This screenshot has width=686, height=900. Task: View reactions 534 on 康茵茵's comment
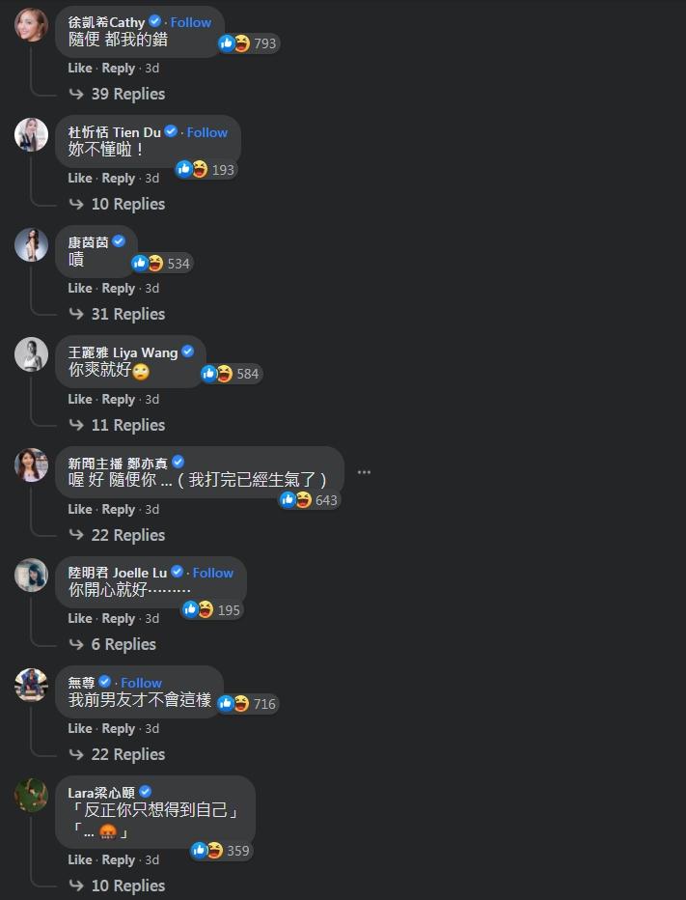tap(162, 264)
